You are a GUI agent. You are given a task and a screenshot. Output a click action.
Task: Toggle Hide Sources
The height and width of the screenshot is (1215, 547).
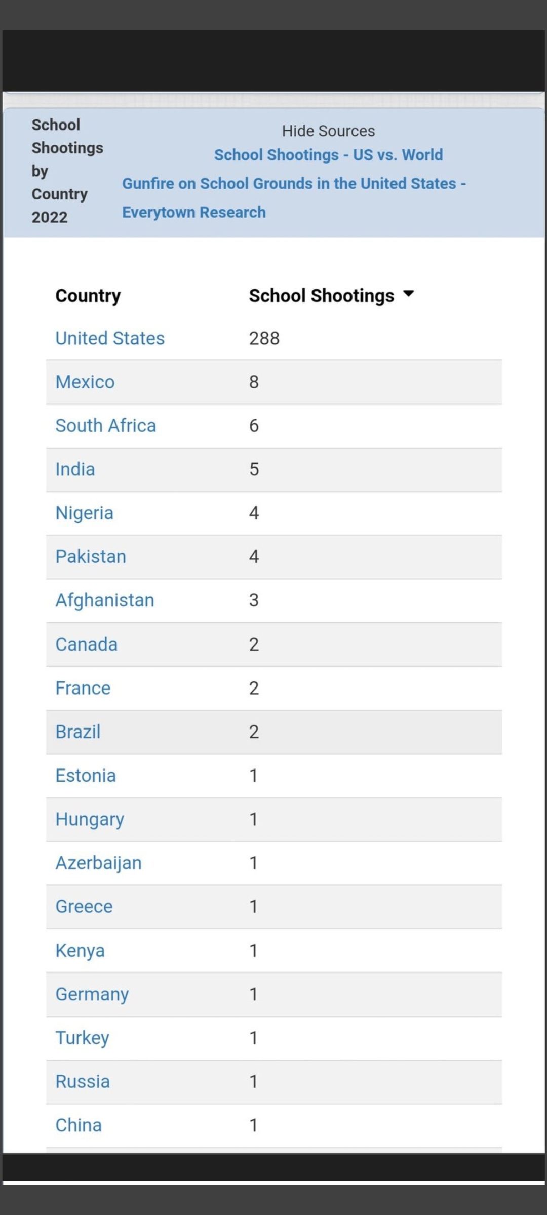(328, 131)
